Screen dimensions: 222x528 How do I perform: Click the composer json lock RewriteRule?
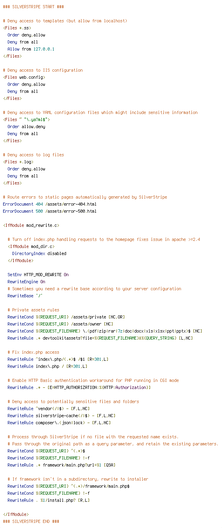pos(59,423)
